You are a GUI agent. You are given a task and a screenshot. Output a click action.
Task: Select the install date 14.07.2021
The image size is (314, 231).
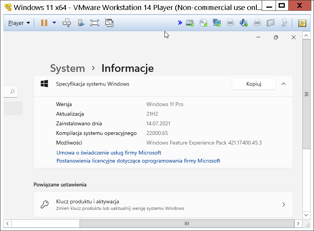158,123
